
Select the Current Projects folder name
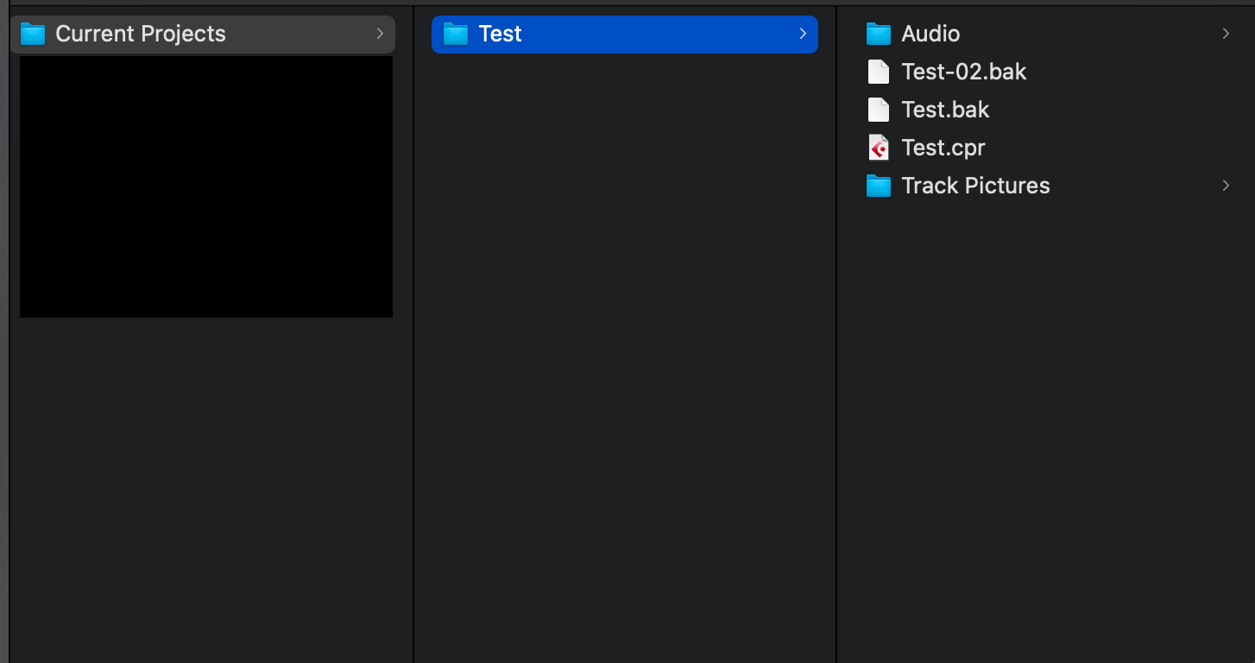(x=141, y=35)
